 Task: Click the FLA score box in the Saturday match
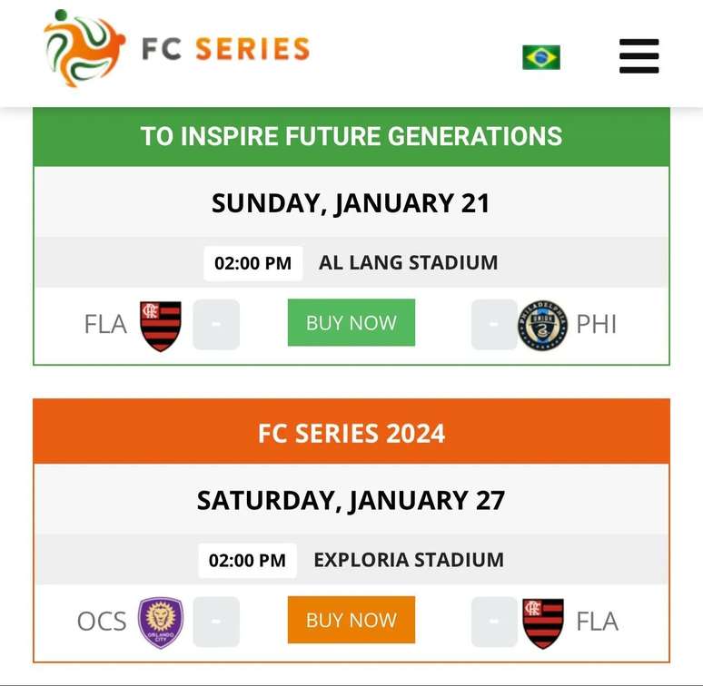point(494,622)
